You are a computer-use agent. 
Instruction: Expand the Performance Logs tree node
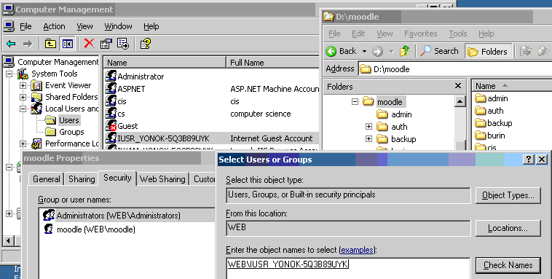pos(23,144)
